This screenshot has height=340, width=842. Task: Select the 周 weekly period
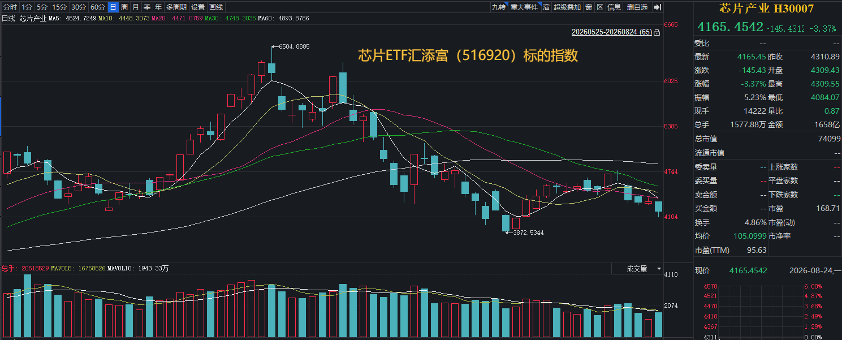[x=124, y=7]
